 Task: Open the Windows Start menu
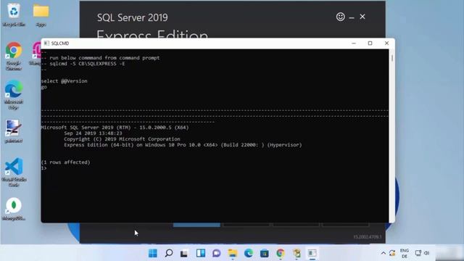153,253
